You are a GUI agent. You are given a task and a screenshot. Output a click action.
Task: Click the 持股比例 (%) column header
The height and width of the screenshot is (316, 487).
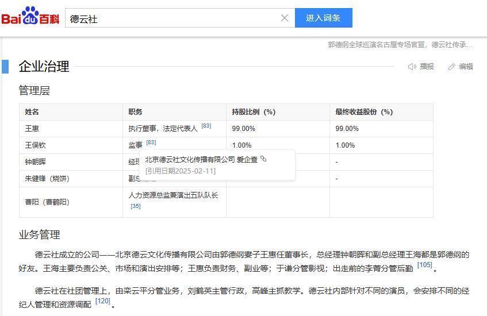254,112
